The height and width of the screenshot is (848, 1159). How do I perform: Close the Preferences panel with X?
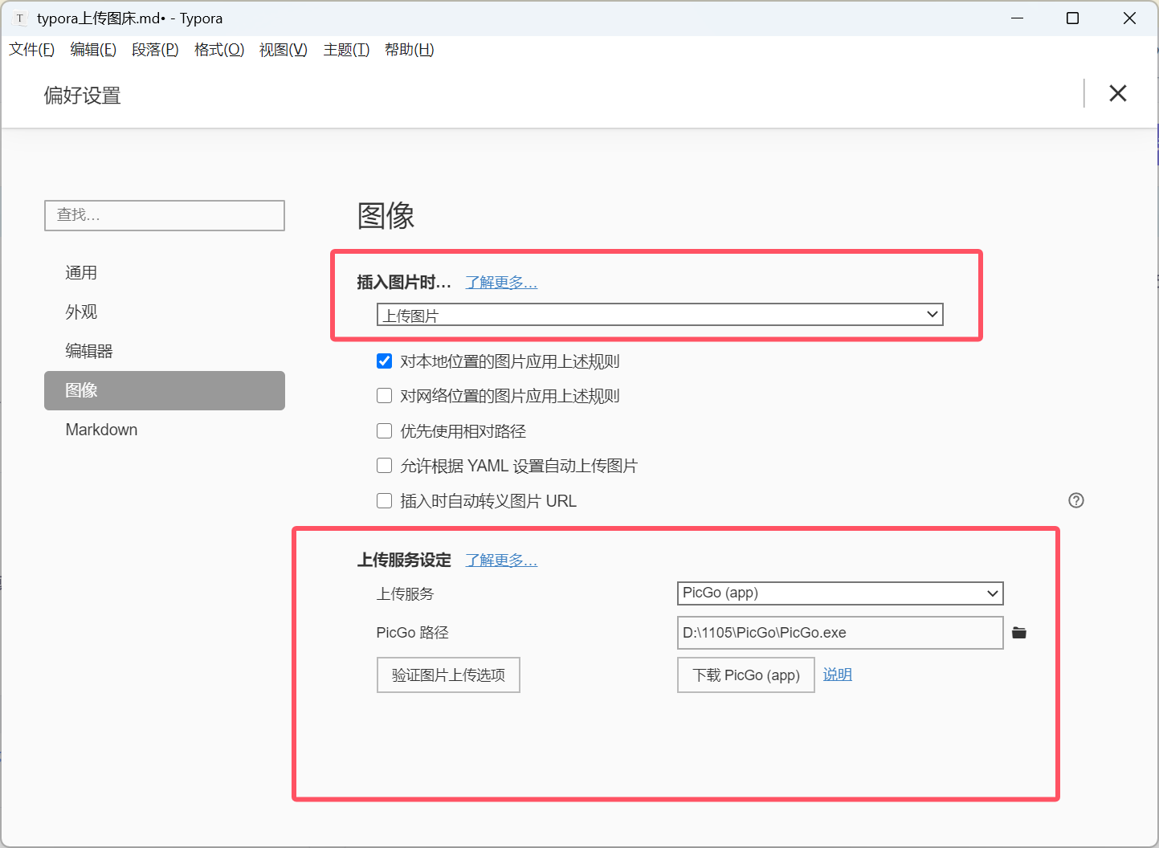pyautogui.click(x=1117, y=94)
